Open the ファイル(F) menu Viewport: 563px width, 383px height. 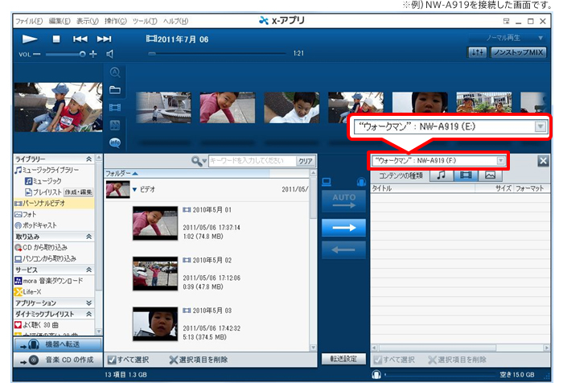tap(29, 19)
